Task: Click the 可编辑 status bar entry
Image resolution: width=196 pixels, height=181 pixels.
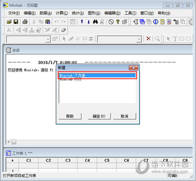Action: 172,176
